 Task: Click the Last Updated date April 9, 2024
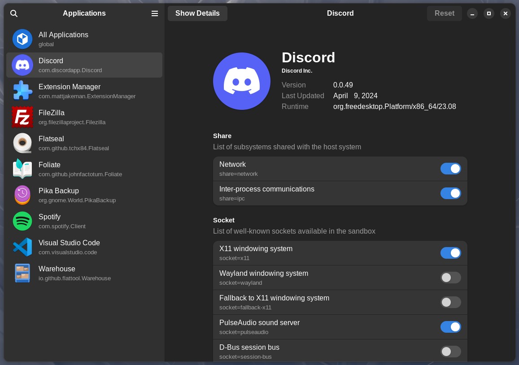pos(355,96)
